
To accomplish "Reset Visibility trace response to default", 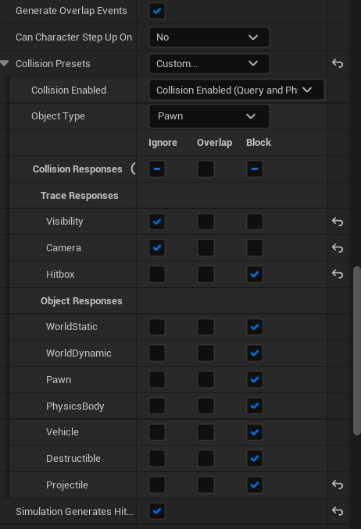I will point(338,222).
